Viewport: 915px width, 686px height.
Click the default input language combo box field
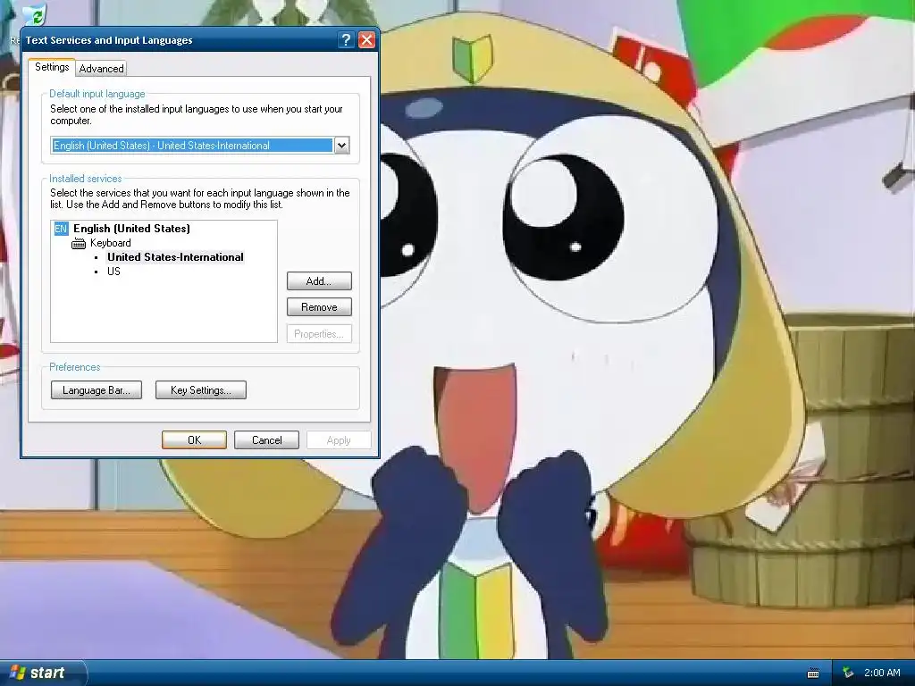click(x=200, y=146)
